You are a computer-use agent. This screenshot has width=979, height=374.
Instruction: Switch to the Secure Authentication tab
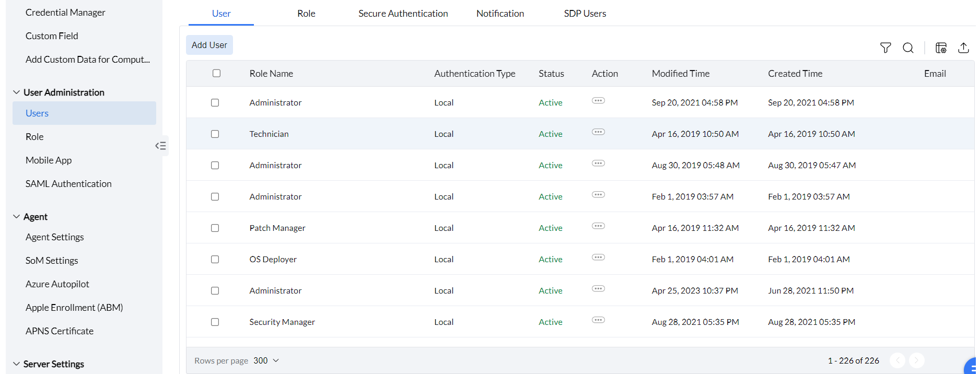point(403,14)
